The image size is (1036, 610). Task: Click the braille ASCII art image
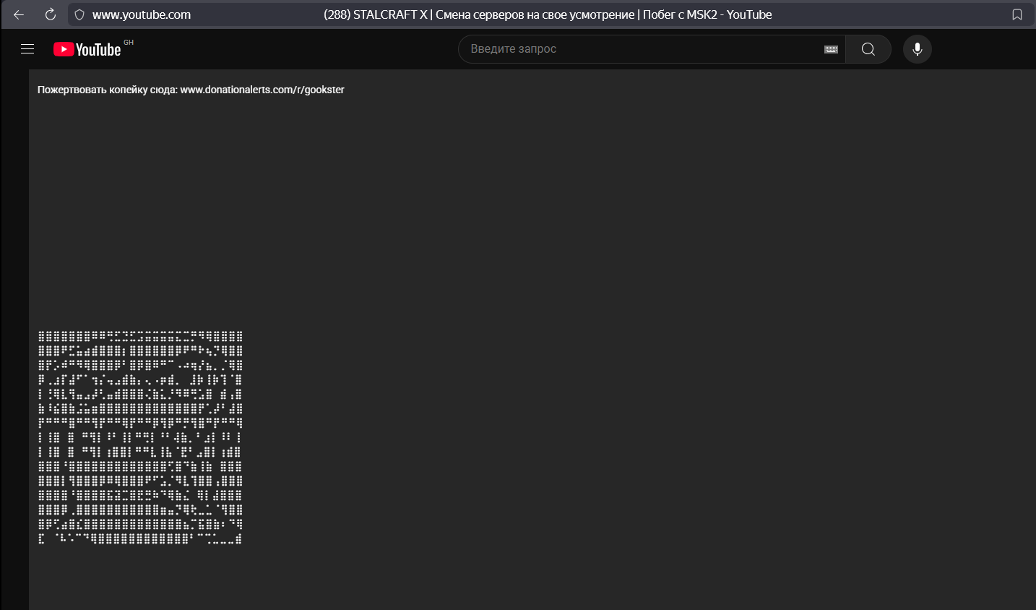(x=140, y=437)
